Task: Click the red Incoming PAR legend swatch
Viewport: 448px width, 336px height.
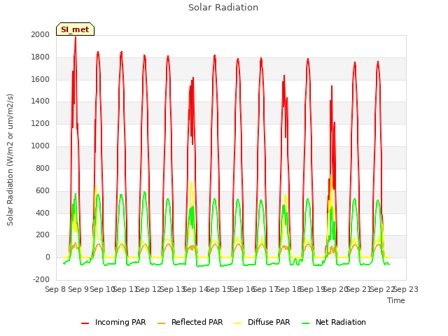Action: [x=85, y=323]
